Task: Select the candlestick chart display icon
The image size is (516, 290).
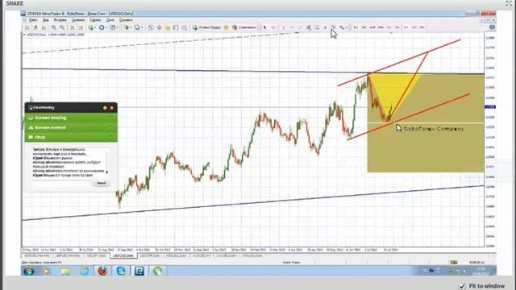Action: coord(35,27)
